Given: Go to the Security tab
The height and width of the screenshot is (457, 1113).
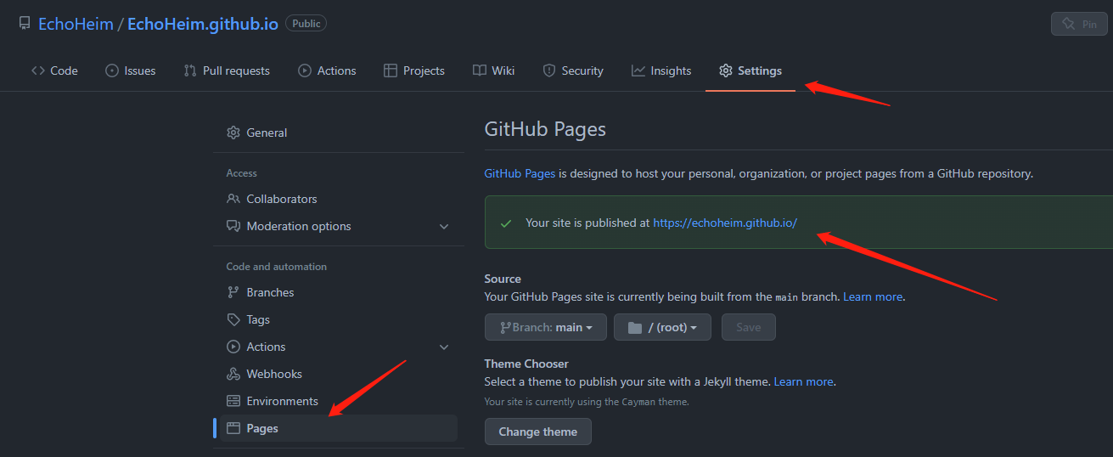Looking at the screenshot, I should click(573, 71).
